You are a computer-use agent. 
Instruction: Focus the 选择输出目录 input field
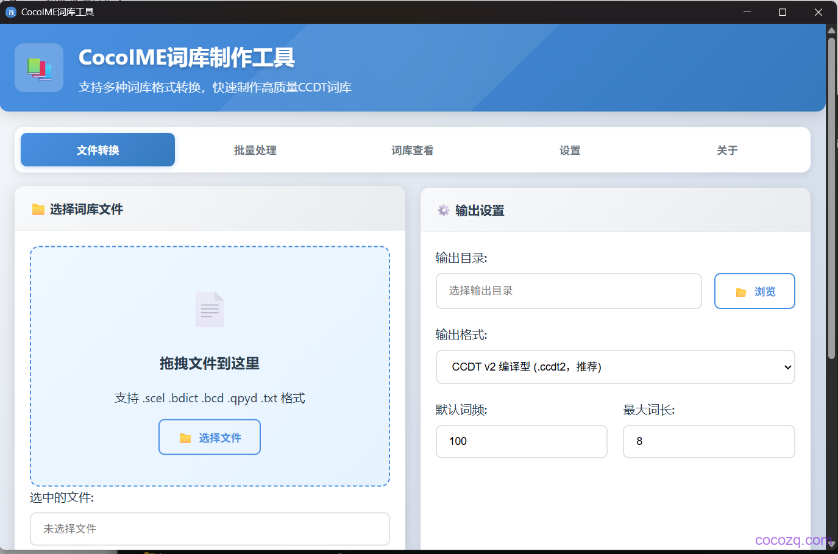coord(569,291)
